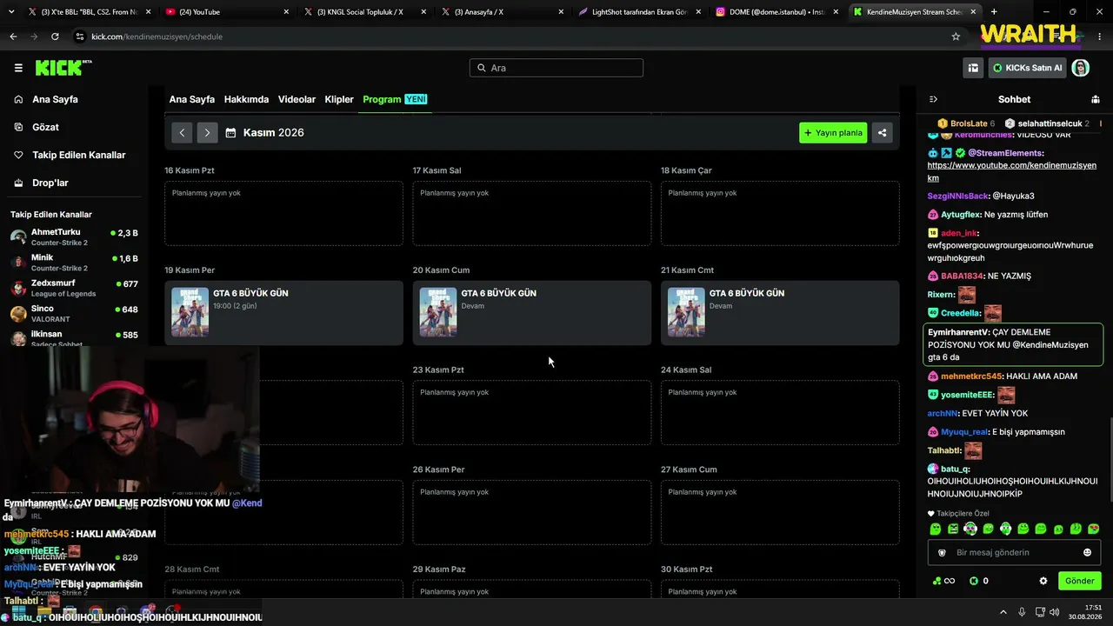Open the profile avatar menu
This screenshot has height=626, width=1113.
[x=1080, y=68]
